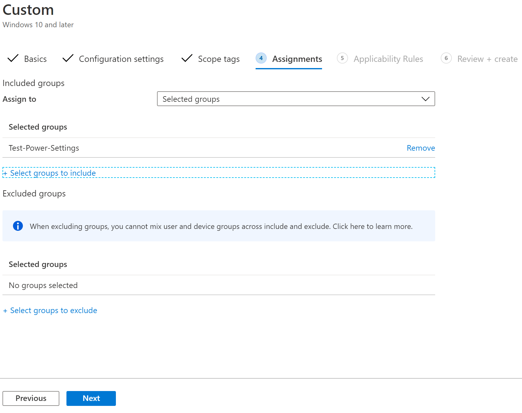Click the checkmark icon on Basics step
Viewport: 522px width, 413px height.
coord(13,58)
